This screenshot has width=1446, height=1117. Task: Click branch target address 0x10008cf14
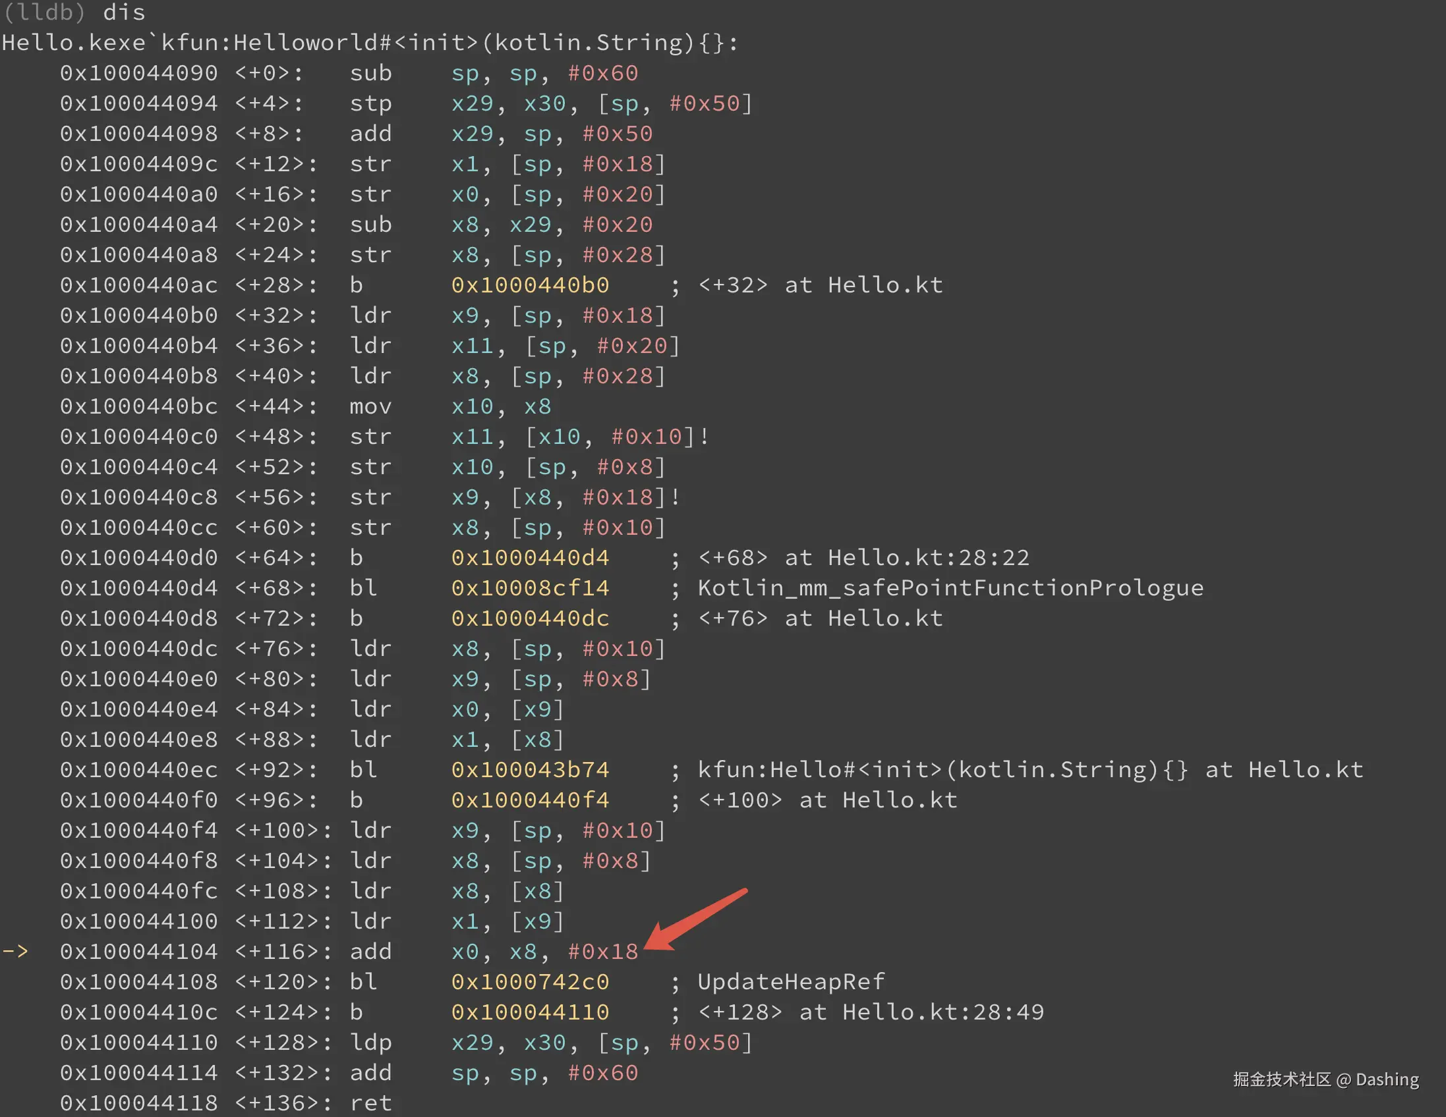(530, 587)
